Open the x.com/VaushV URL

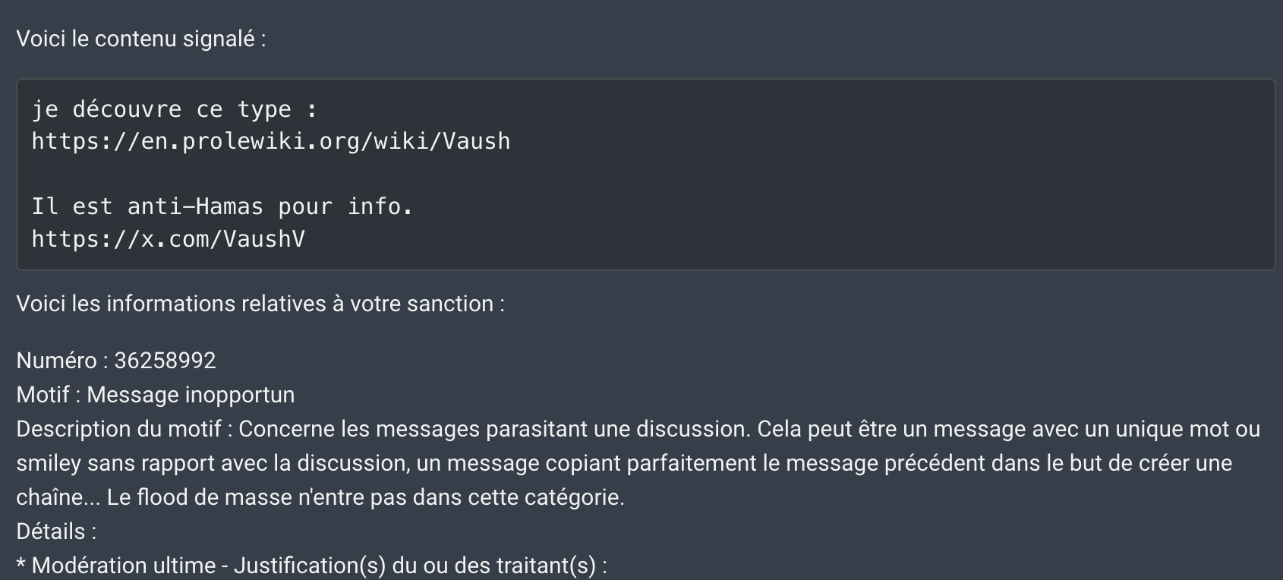click(x=168, y=239)
